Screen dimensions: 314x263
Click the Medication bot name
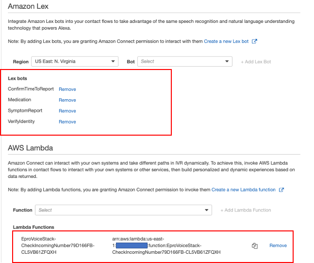tap(19, 100)
